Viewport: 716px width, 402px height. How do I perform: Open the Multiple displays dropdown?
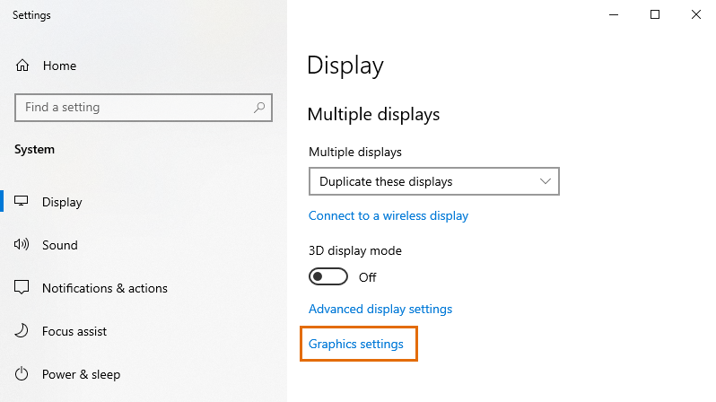[433, 181]
